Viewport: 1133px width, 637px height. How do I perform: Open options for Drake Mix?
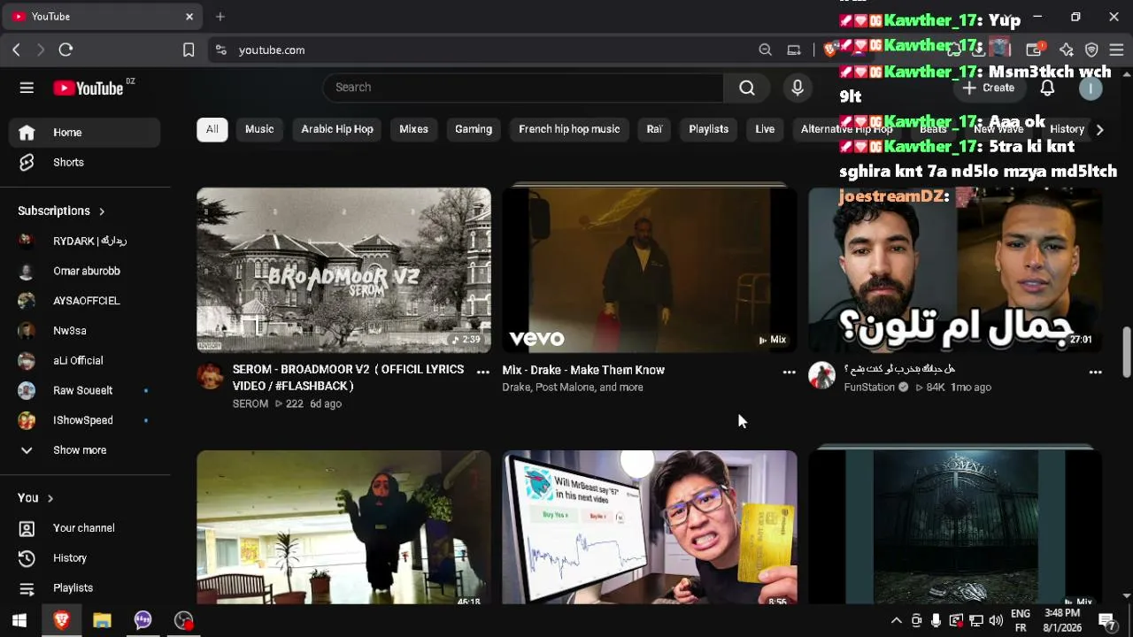tap(789, 372)
